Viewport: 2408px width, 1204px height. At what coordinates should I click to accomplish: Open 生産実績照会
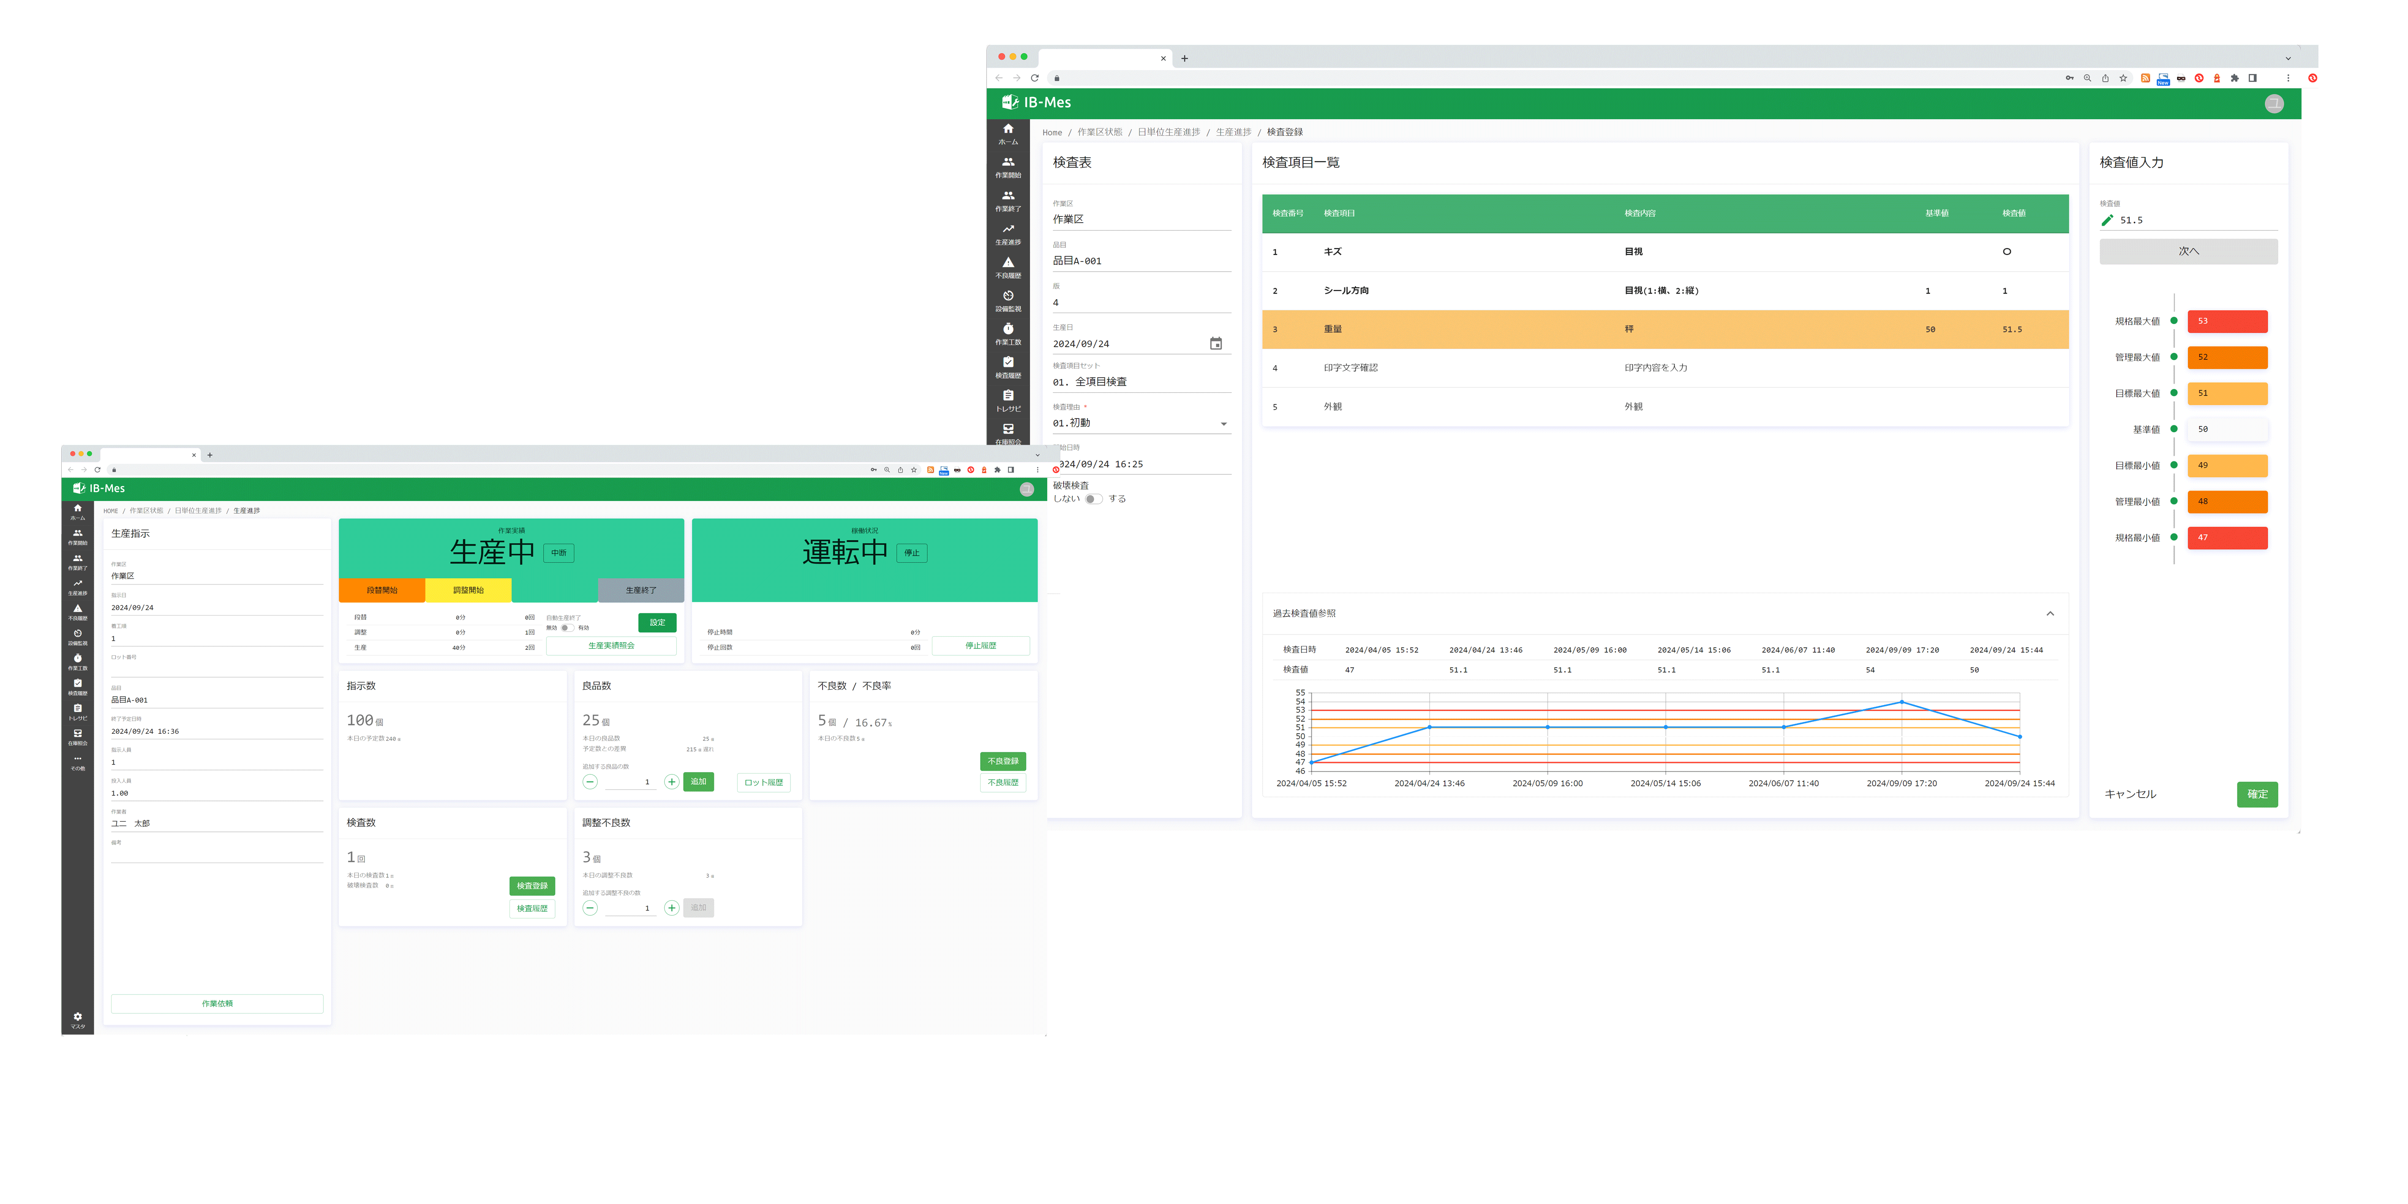[x=611, y=646]
